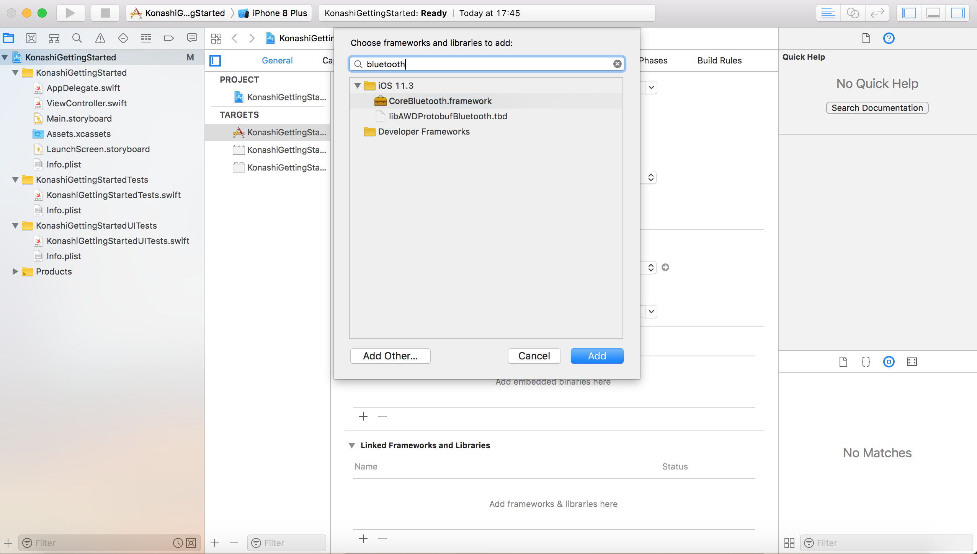Click the Stop button in toolbar

pyautogui.click(x=105, y=13)
